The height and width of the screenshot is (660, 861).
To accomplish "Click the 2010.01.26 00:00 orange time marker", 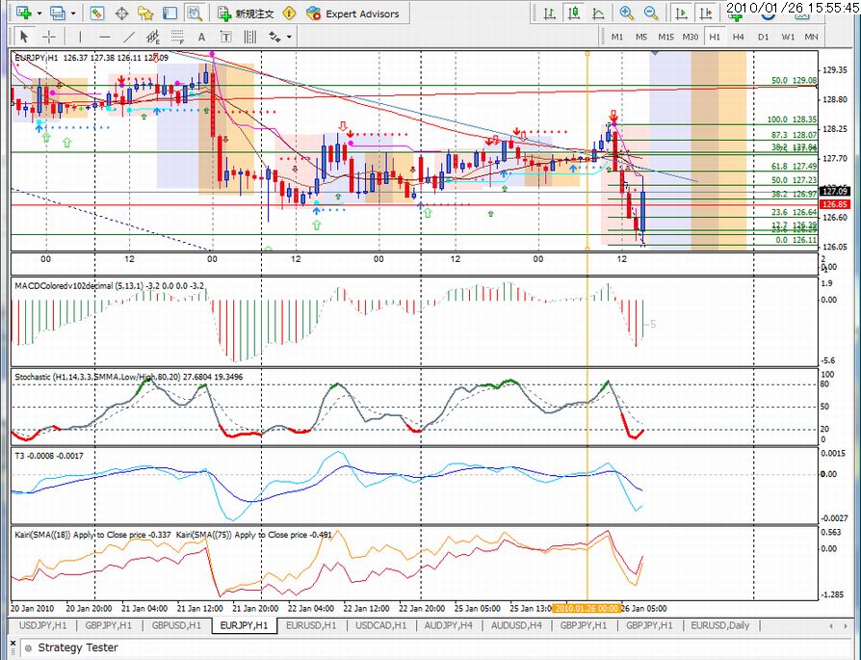I will (x=587, y=608).
